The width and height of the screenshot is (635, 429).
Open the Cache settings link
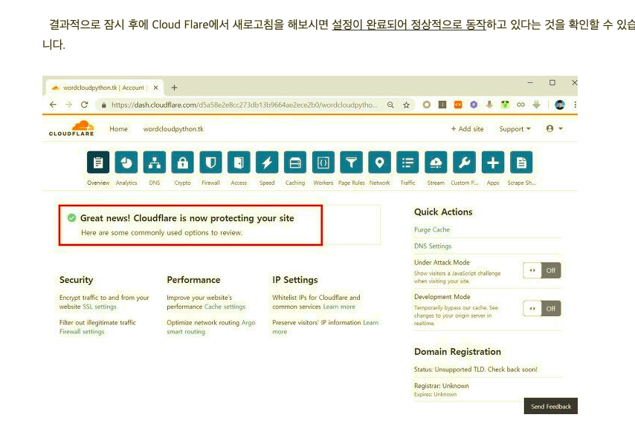tap(225, 307)
